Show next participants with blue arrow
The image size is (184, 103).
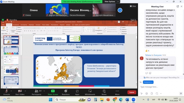pos(120,10)
